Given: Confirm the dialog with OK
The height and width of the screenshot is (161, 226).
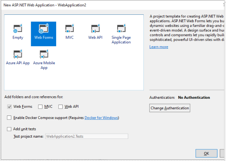Looking at the screenshot, I should 207,153.
